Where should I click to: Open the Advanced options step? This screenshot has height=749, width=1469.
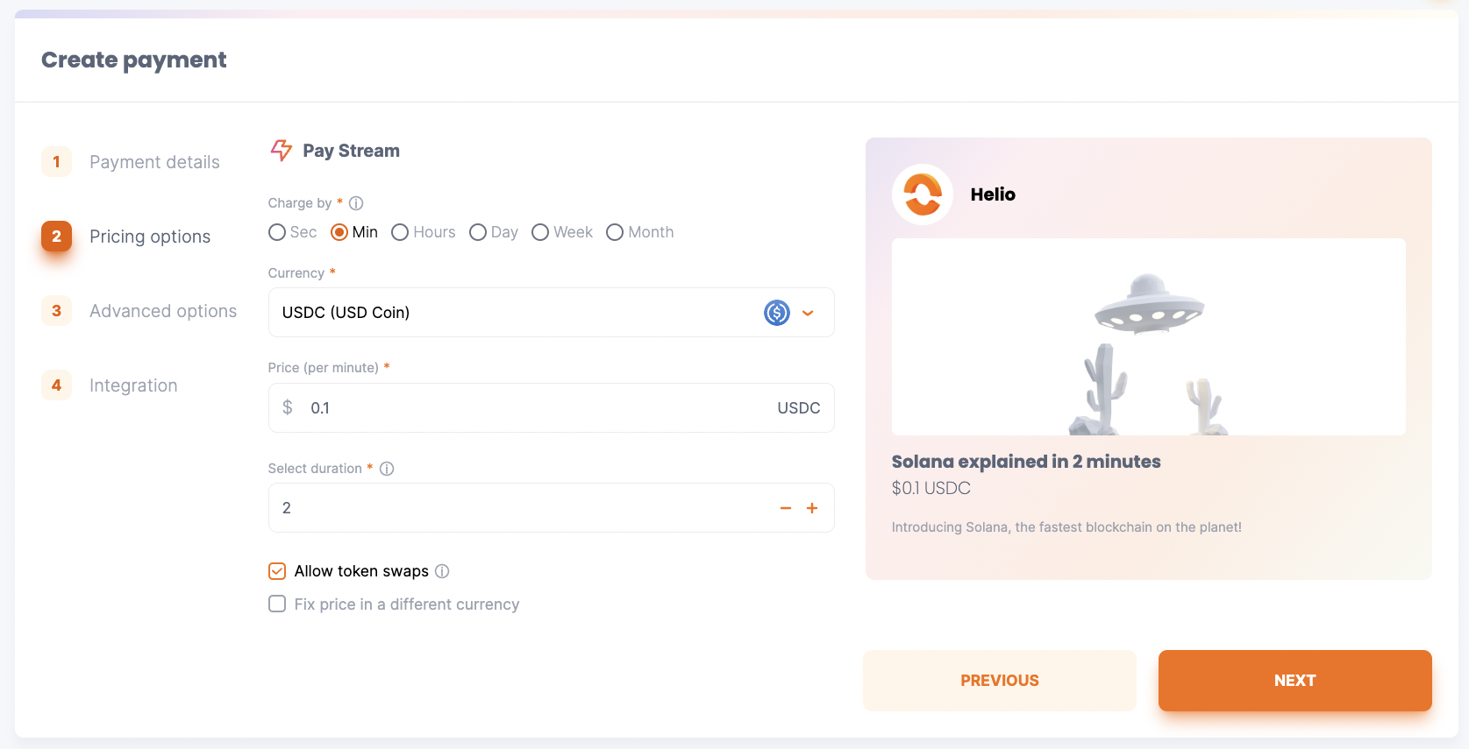point(163,311)
